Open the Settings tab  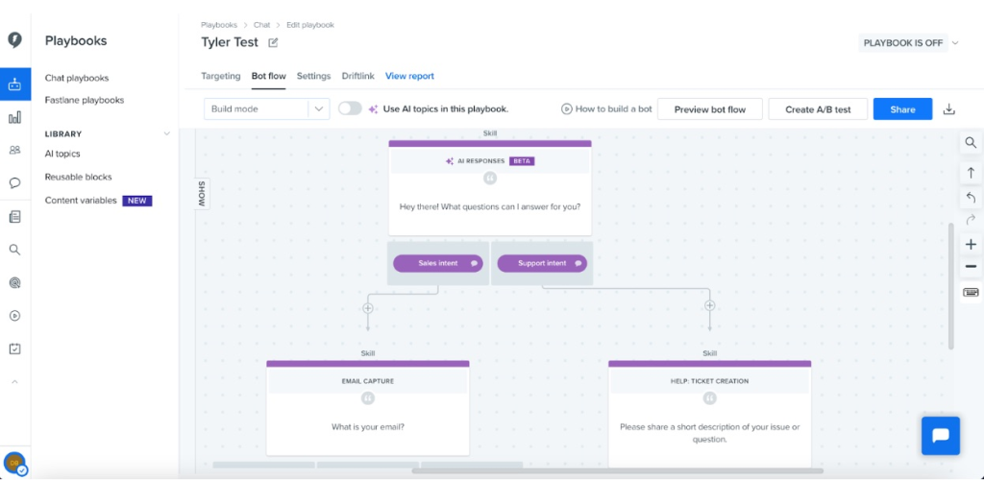[313, 76]
